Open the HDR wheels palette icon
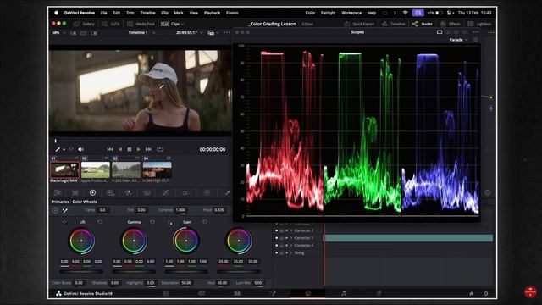Screen dimensions: 542x305 110,192
